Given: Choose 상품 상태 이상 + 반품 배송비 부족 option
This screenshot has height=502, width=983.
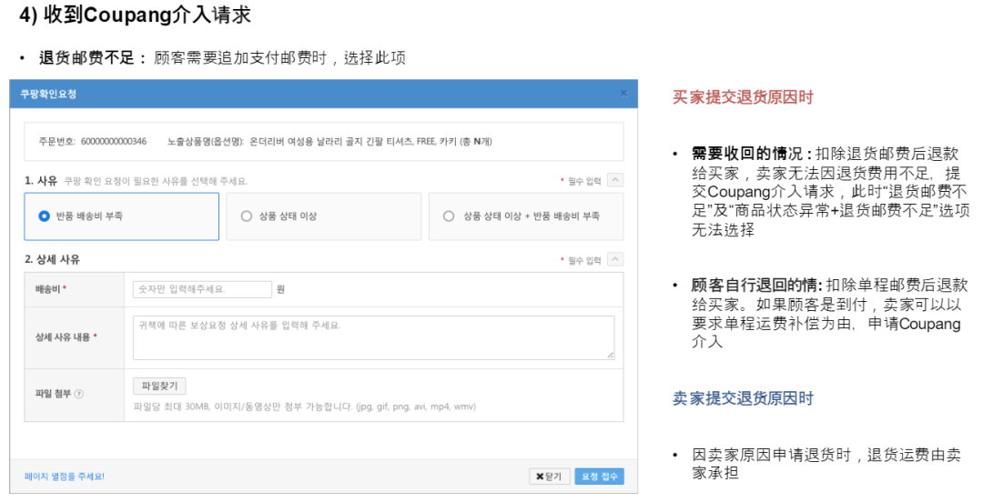Looking at the screenshot, I should coord(449,216).
